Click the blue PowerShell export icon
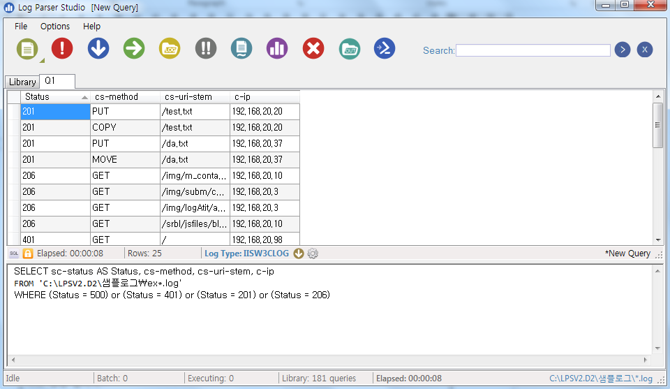670x389 pixels. [x=385, y=48]
